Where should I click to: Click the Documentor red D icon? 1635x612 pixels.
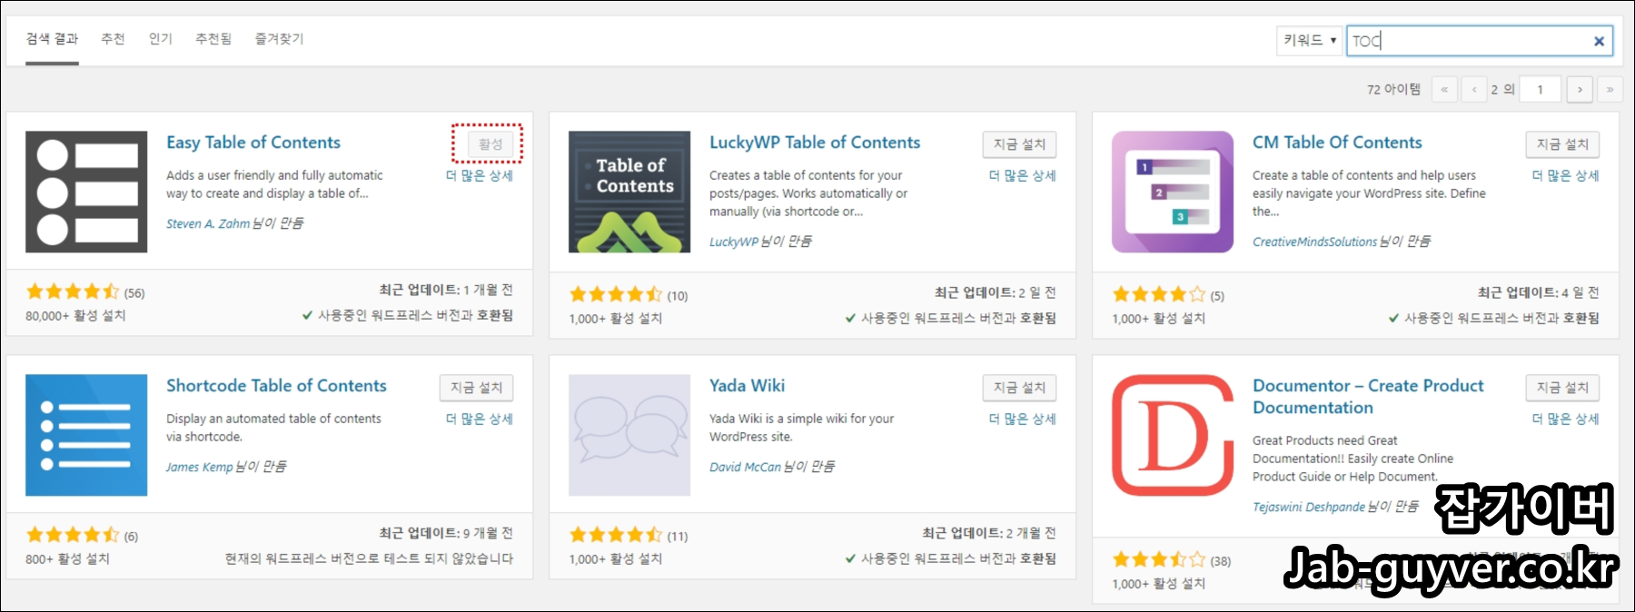(x=1173, y=435)
